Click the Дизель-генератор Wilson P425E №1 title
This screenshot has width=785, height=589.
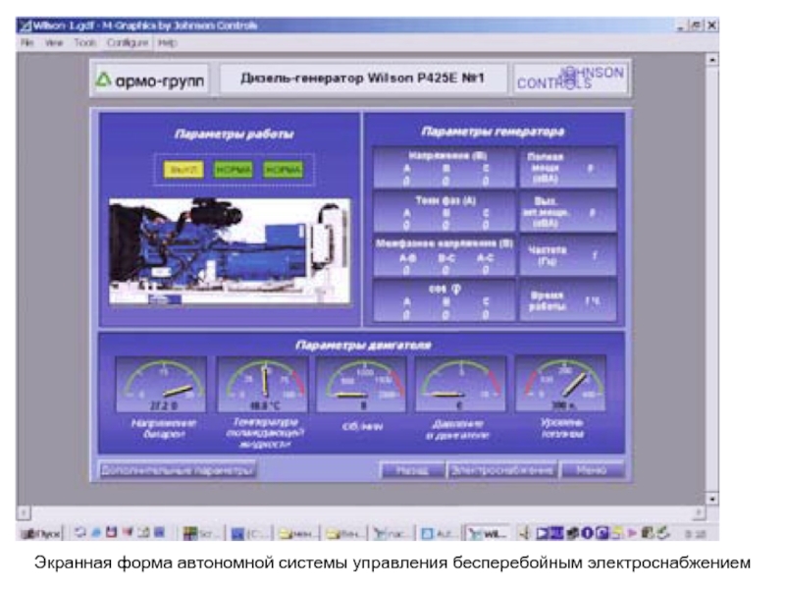(362, 79)
